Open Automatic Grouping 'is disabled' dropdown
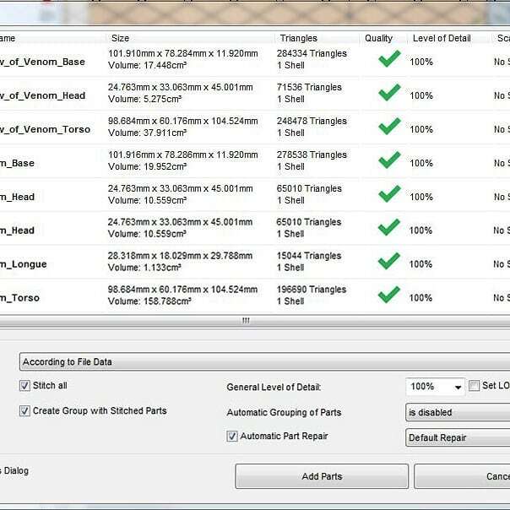This screenshot has width=510, height=510. tap(458, 412)
